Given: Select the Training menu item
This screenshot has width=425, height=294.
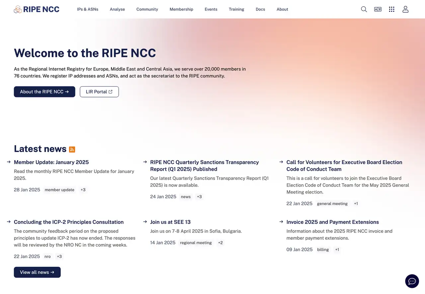Looking at the screenshot, I should [x=236, y=9].
